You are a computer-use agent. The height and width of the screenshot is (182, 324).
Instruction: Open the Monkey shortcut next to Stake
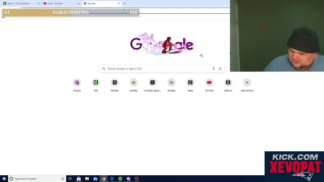(x=171, y=85)
